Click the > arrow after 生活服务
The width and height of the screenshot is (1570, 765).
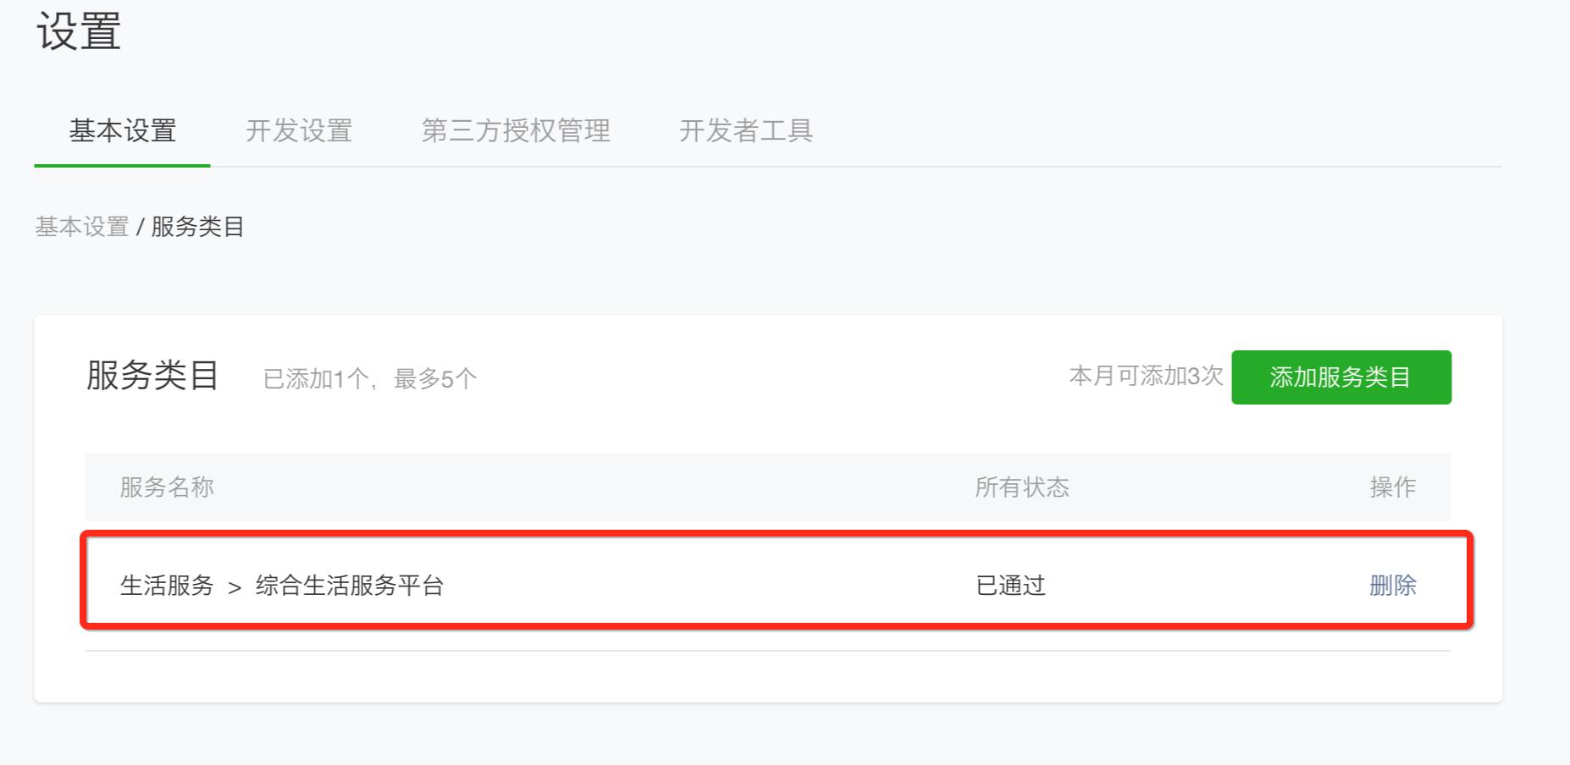235,586
